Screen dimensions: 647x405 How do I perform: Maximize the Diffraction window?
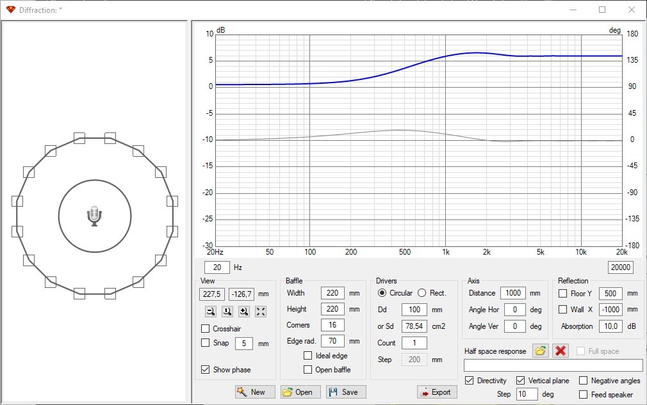[x=602, y=10]
